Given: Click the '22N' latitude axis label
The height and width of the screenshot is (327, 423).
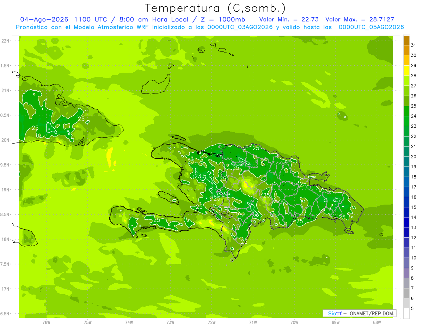Looking at the screenshot, I should [5, 41].
